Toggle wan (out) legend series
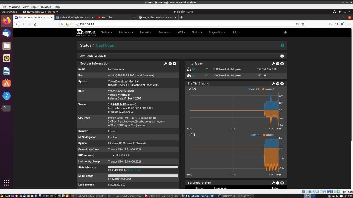353x198 pixels. pos(268,89)
